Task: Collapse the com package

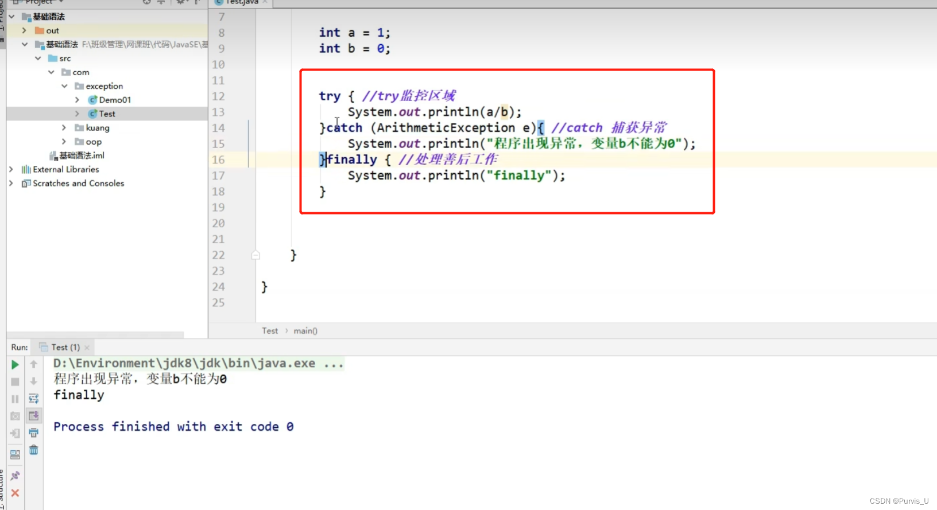Action: pos(51,72)
